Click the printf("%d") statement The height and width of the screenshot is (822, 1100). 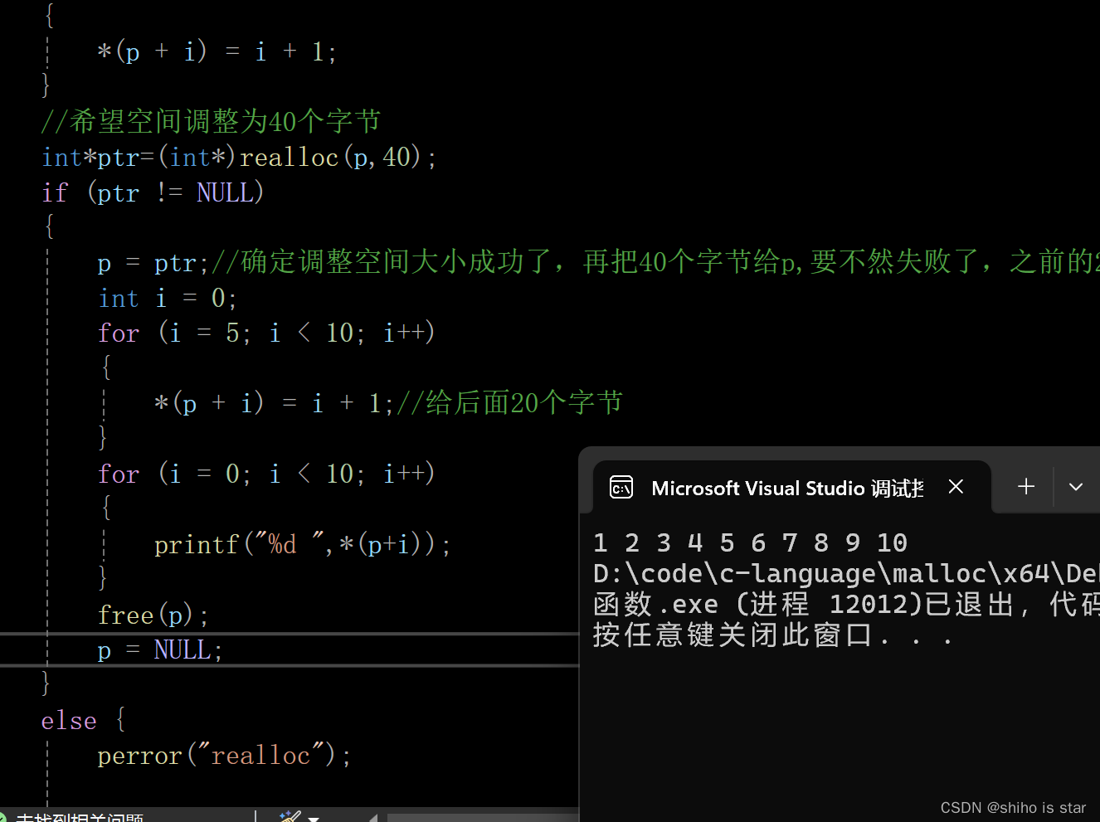click(301, 544)
